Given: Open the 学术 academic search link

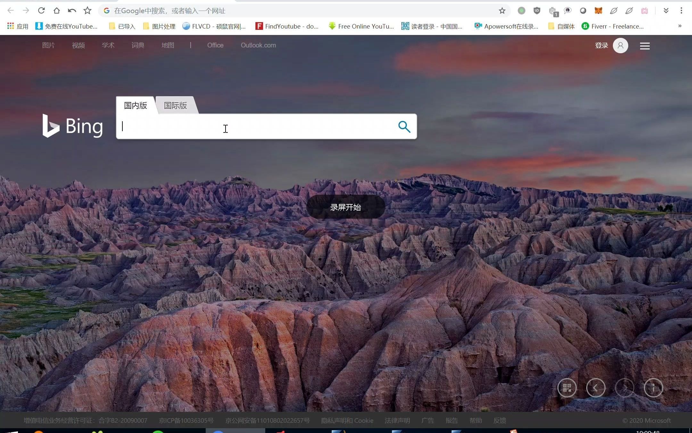Looking at the screenshot, I should coord(108,45).
